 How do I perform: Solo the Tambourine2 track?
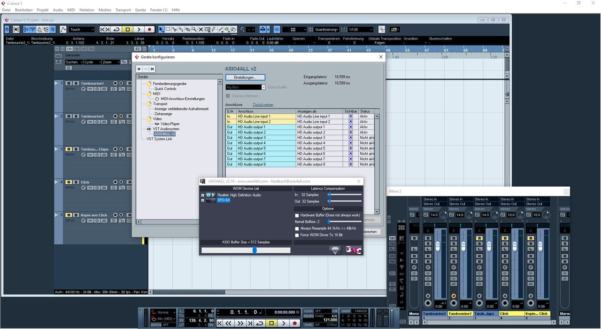point(75,116)
